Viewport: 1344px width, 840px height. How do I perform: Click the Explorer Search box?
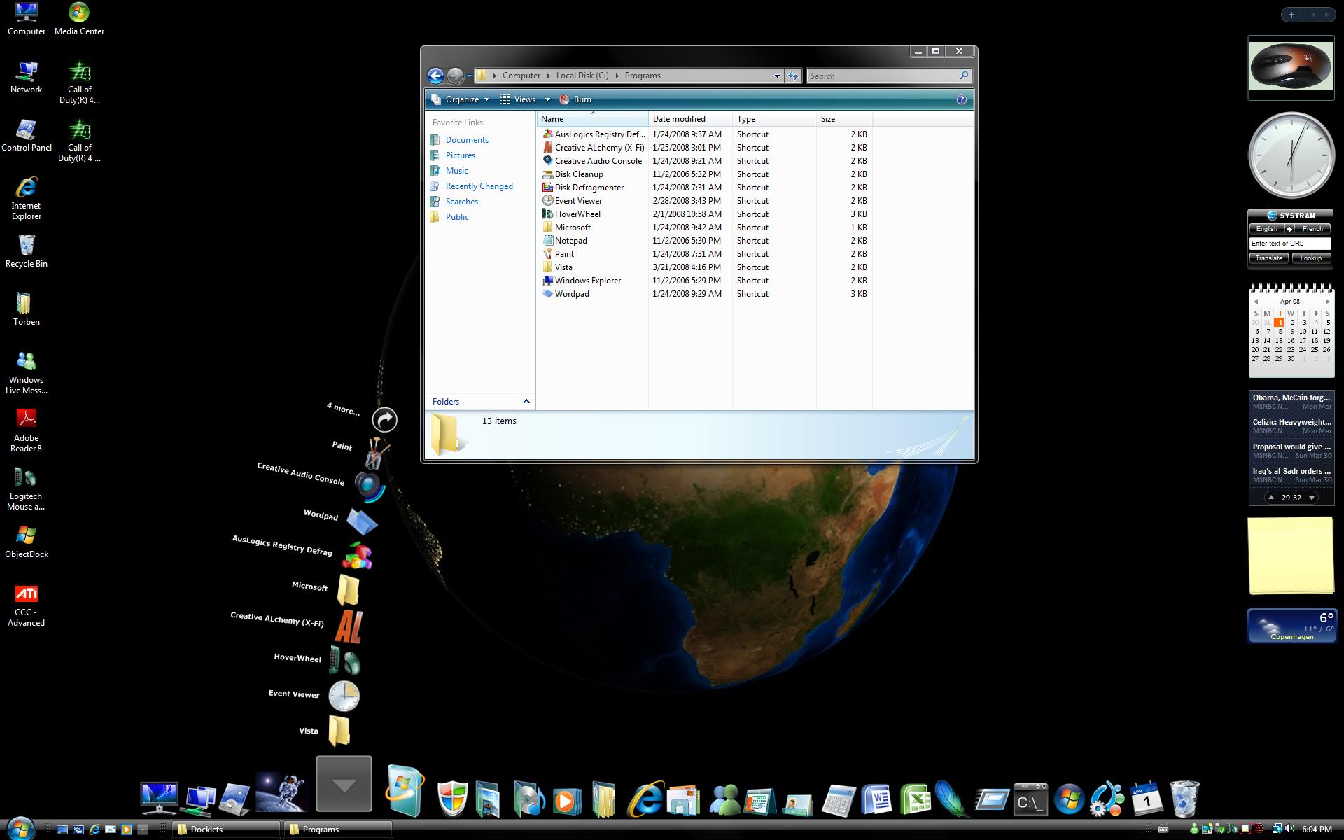click(889, 76)
